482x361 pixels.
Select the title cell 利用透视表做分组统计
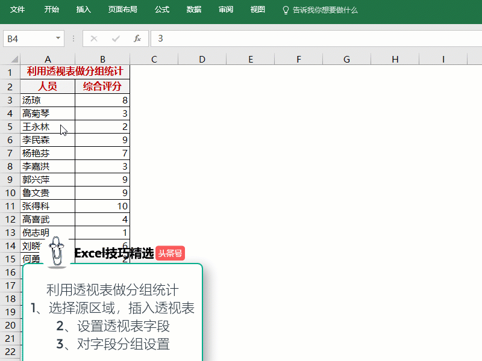coord(75,72)
